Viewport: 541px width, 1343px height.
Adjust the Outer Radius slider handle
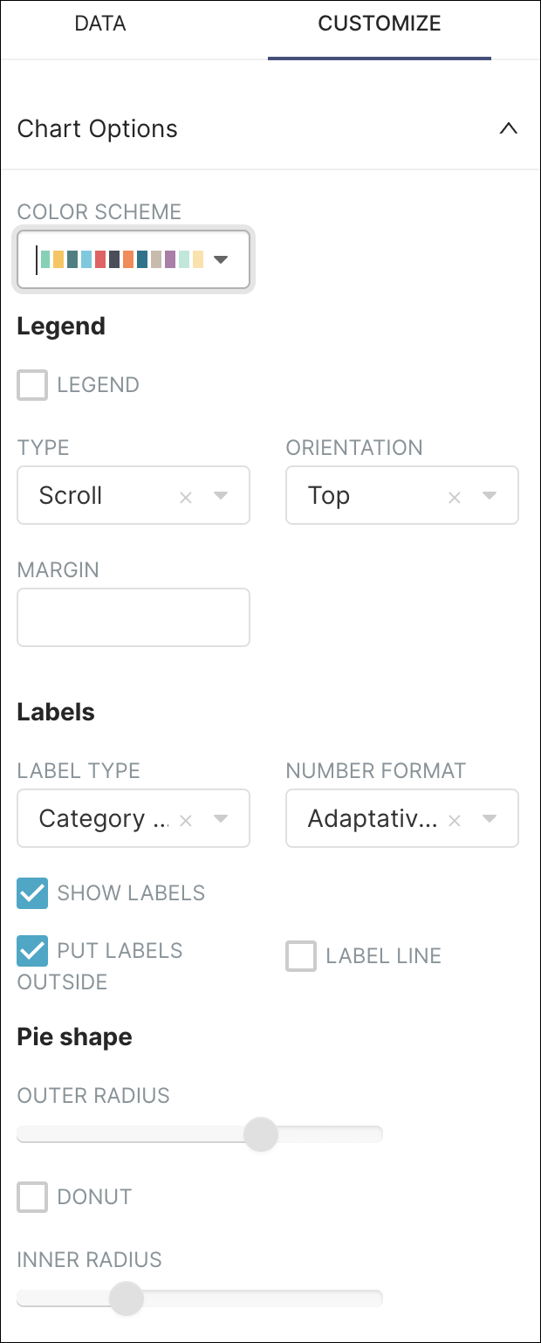[261, 1133]
